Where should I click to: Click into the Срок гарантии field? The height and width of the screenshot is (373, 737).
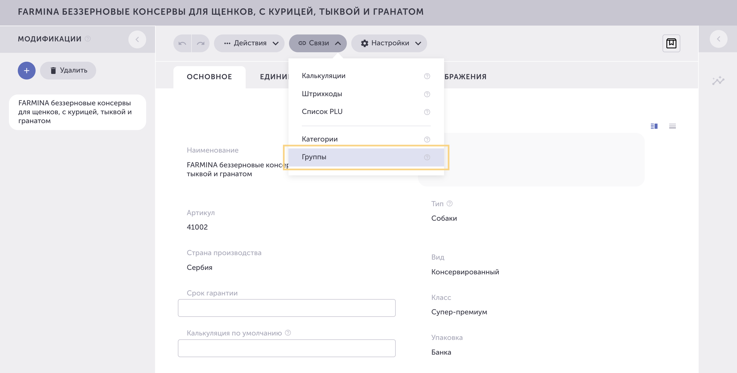point(287,308)
